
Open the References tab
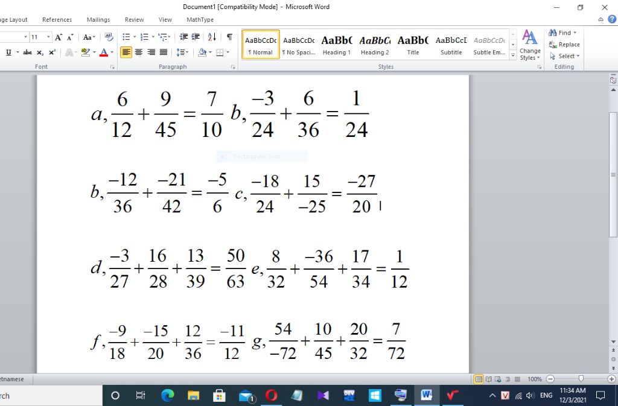[57, 20]
